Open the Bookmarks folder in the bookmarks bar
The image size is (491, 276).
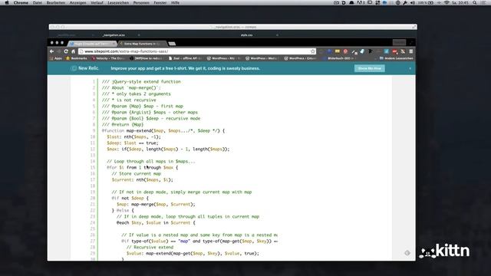tap(77, 58)
